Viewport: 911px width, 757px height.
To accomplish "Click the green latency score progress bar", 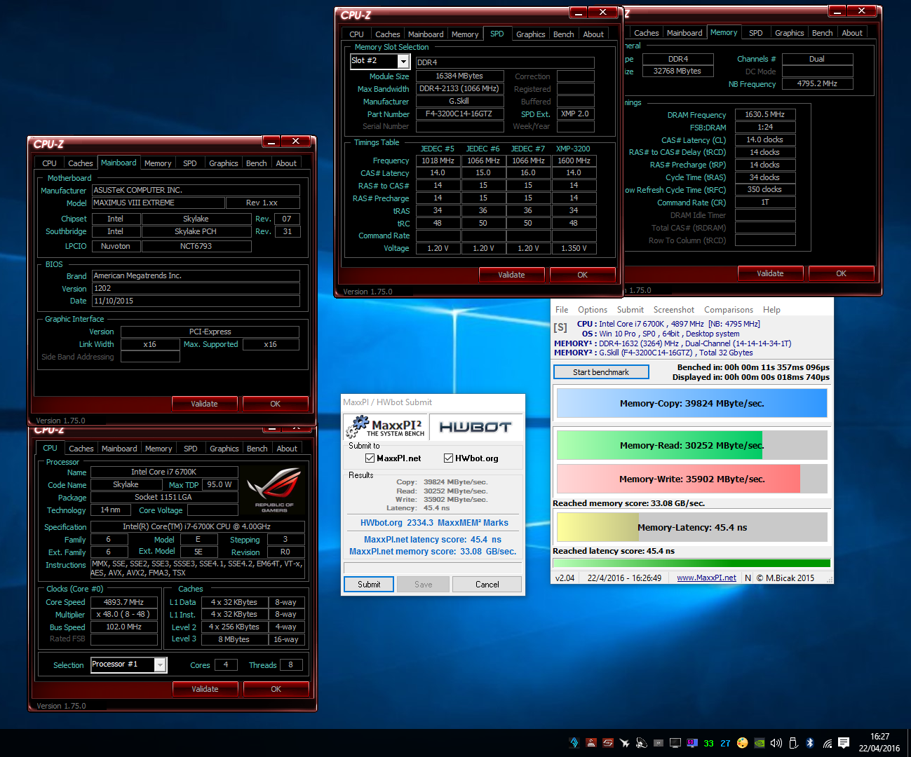I will (691, 563).
